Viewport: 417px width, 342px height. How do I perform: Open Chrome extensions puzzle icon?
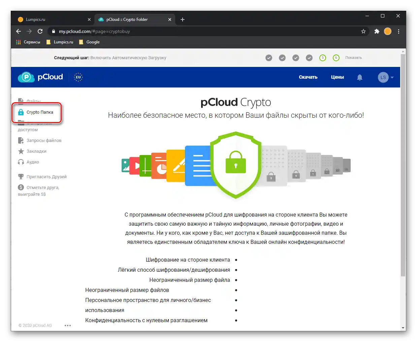click(x=377, y=31)
